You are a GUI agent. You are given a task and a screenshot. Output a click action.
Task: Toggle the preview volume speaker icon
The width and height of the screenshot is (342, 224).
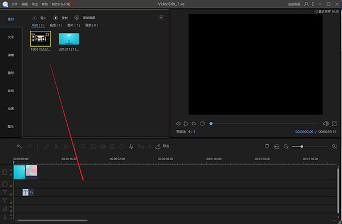pos(325,124)
